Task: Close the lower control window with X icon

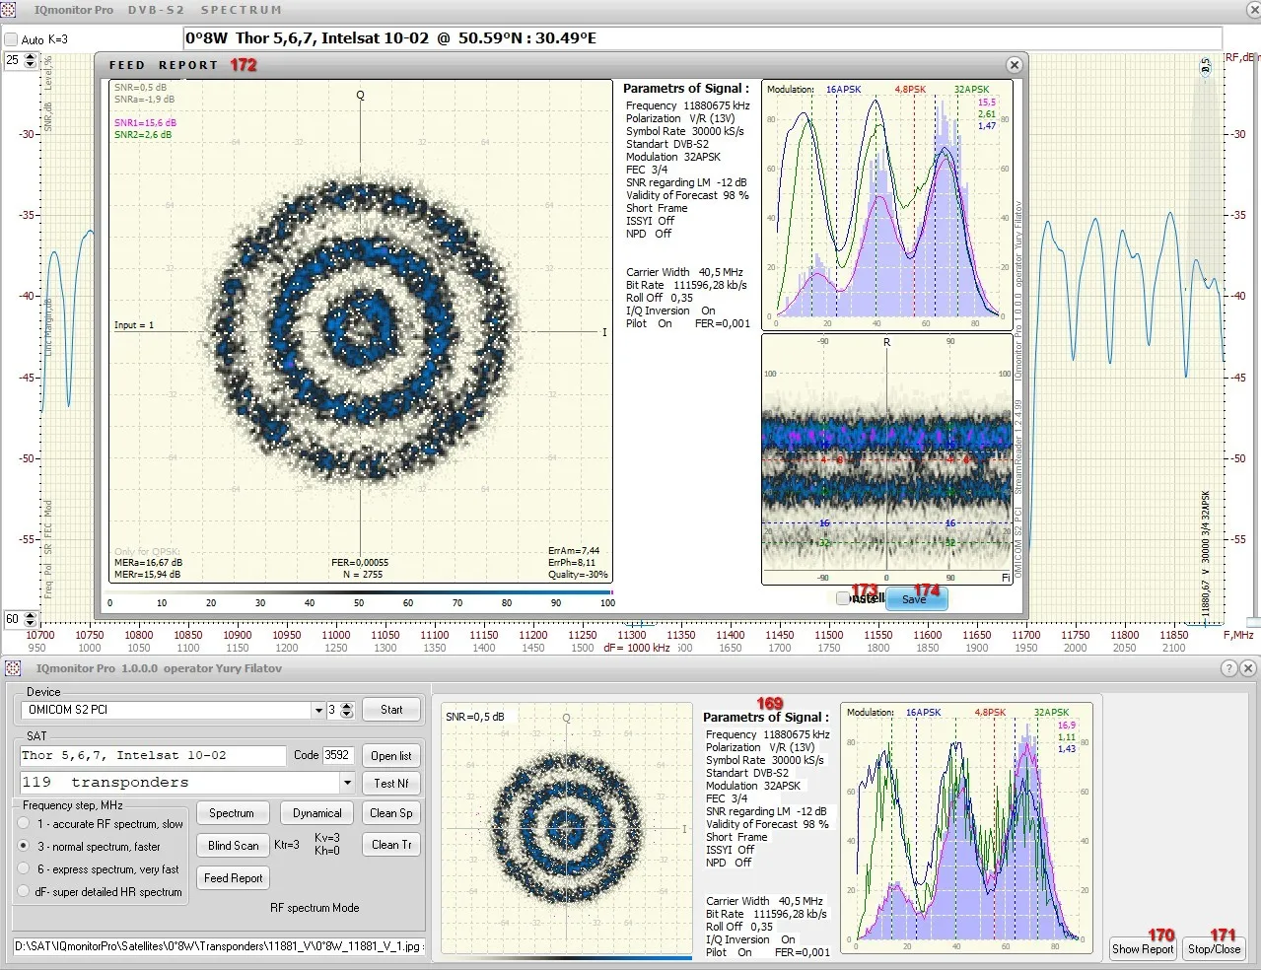Action: (x=1247, y=668)
